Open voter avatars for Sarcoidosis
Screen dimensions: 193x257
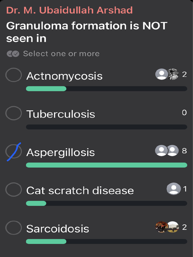tap(167, 227)
